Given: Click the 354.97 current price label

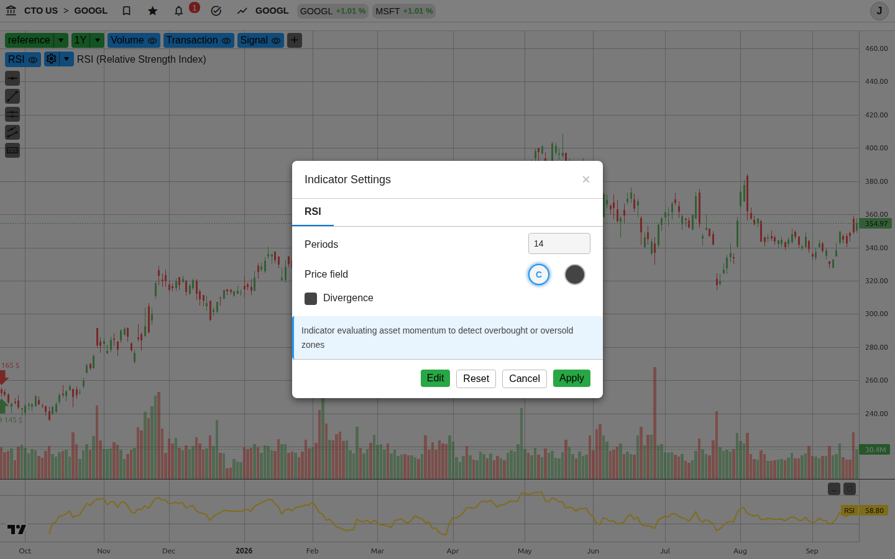Looking at the screenshot, I should tap(876, 224).
